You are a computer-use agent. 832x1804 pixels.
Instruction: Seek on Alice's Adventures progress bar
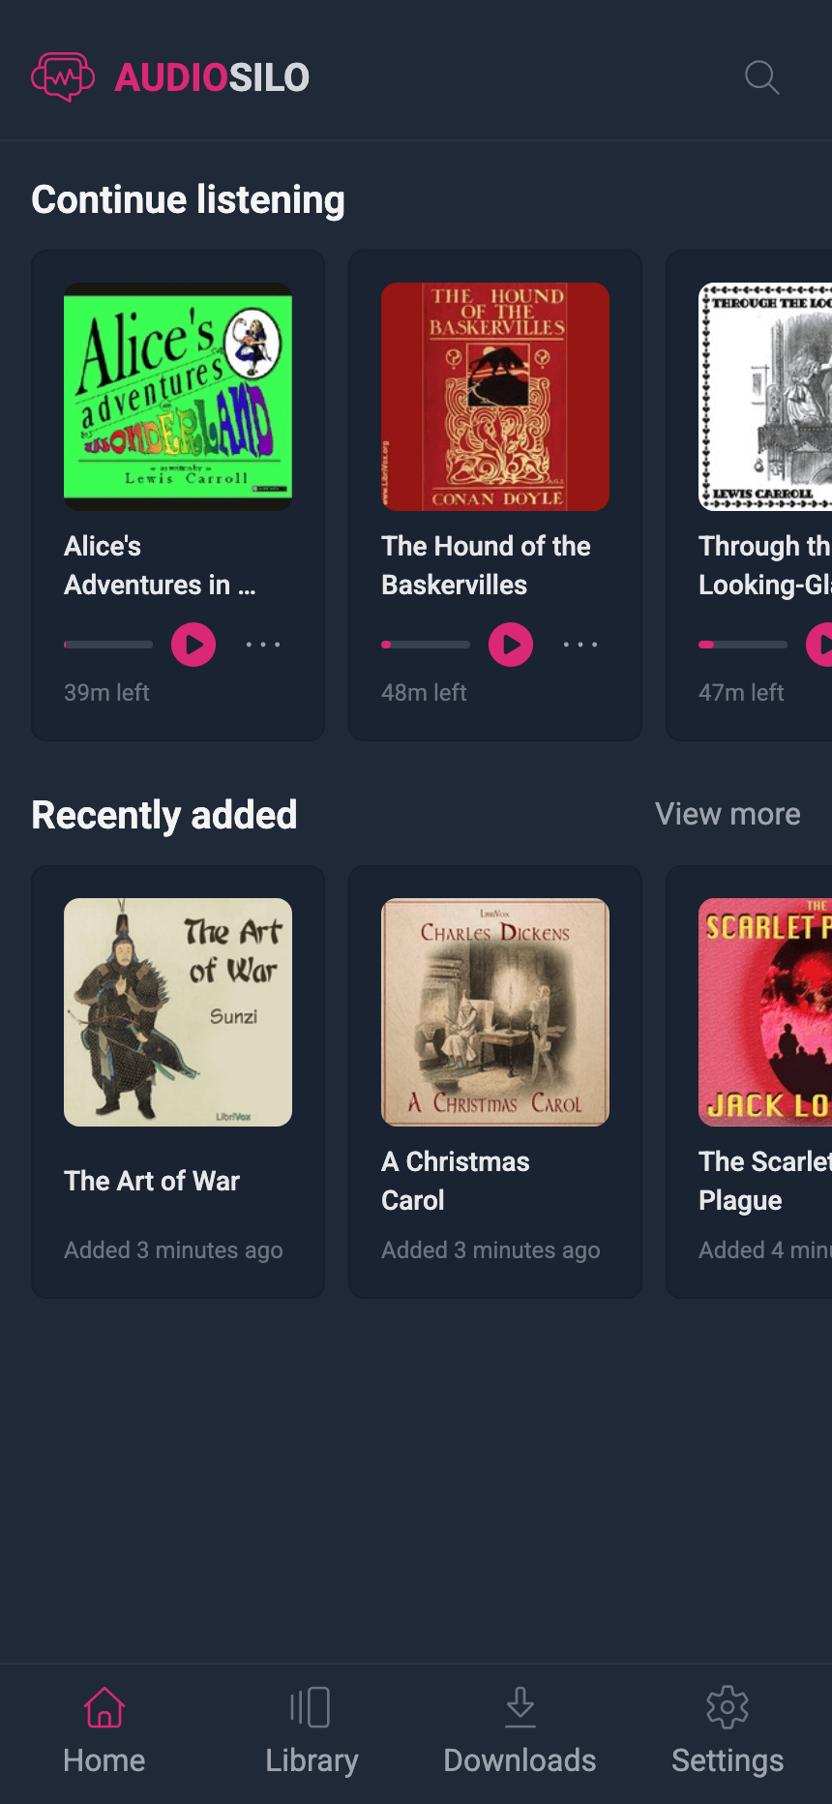108,645
